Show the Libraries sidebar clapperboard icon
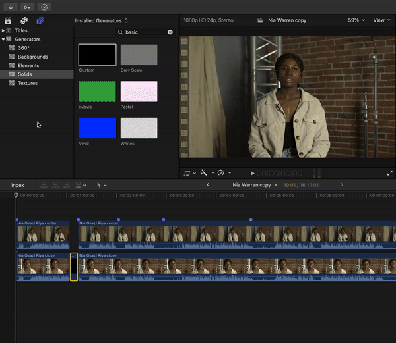The height and width of the screenshot is (343, 396). click(7, 20)
